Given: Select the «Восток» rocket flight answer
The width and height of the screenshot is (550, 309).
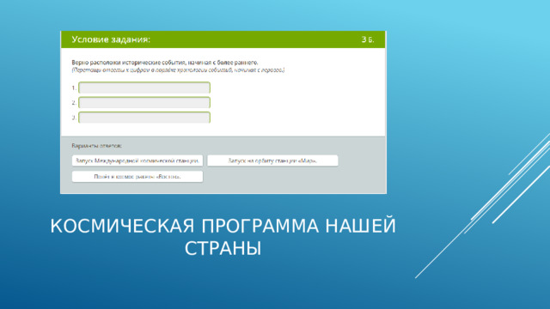Looking at the screenshot, I should pyautogui.click(x=137, y=177).
